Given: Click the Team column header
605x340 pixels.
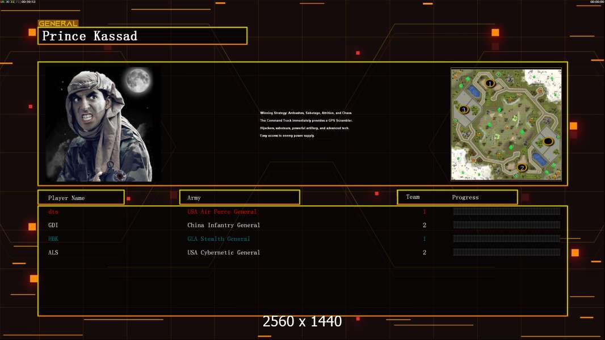Looking at the screenshot, I should tap(413, 197).
